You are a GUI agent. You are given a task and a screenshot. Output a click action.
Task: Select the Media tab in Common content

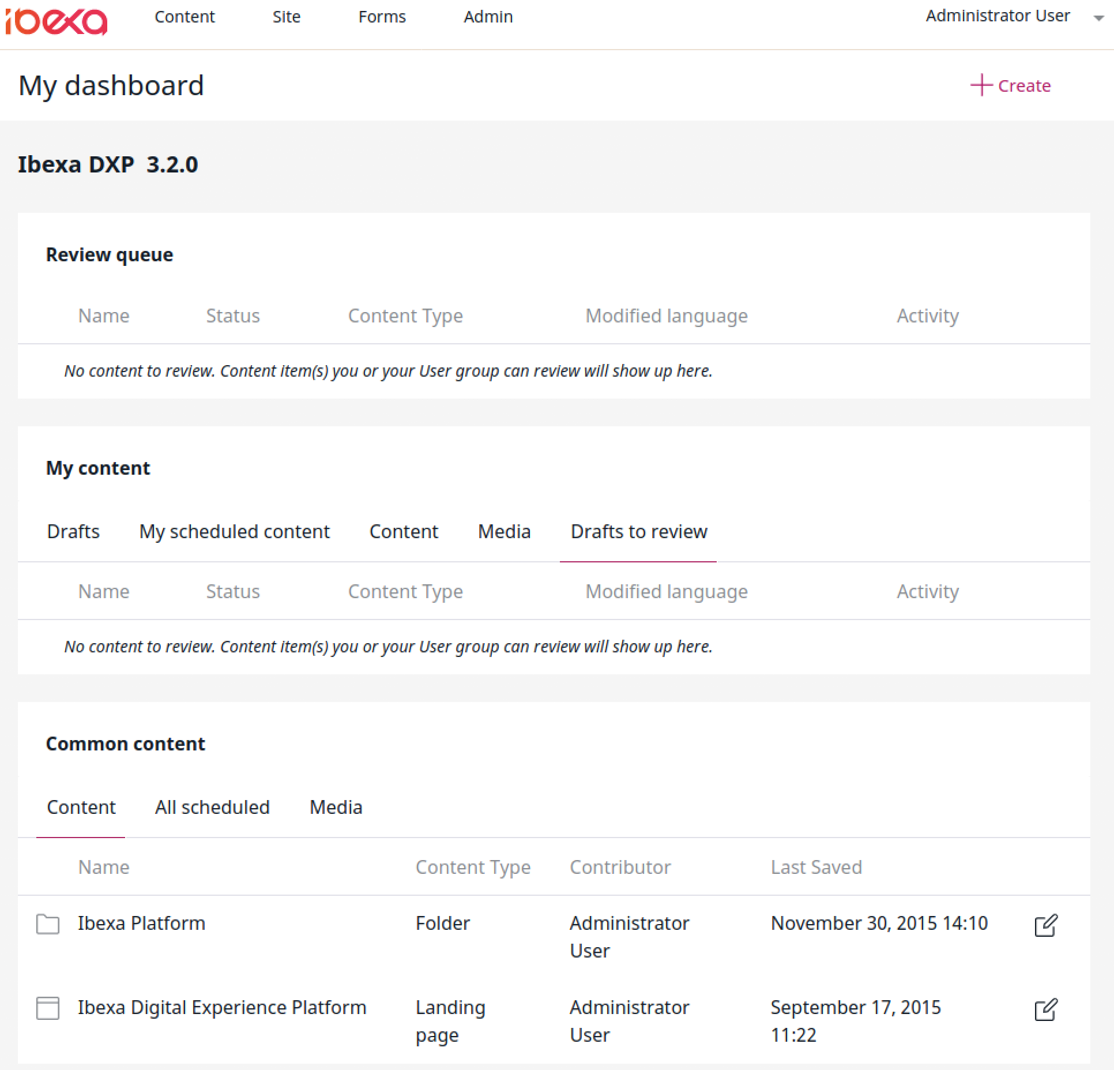pyautogui.click(x=336, y=807)
